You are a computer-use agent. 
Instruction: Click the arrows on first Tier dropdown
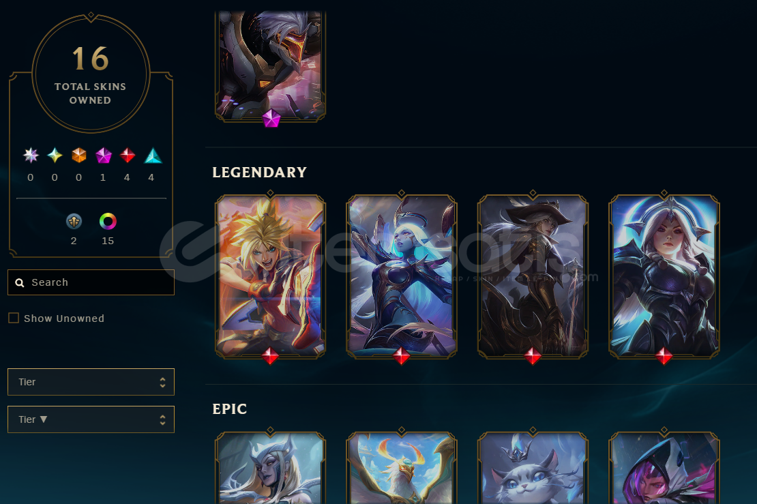pos(163,383)
